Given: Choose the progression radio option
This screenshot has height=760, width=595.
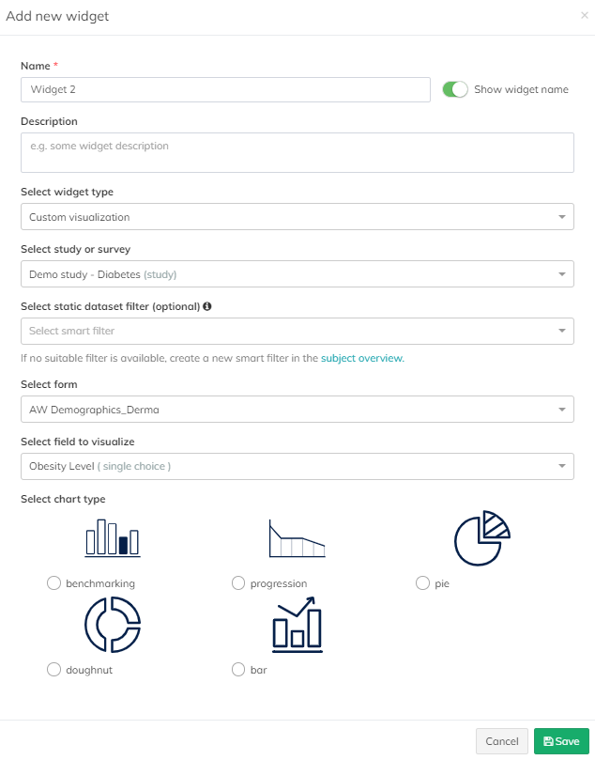Looking at the screenshot, I should pos(238,583).
